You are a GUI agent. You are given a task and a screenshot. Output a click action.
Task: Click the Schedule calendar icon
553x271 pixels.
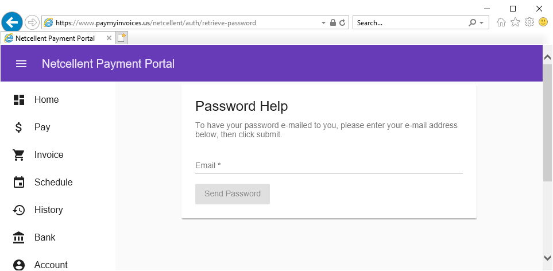pos(19,183)
